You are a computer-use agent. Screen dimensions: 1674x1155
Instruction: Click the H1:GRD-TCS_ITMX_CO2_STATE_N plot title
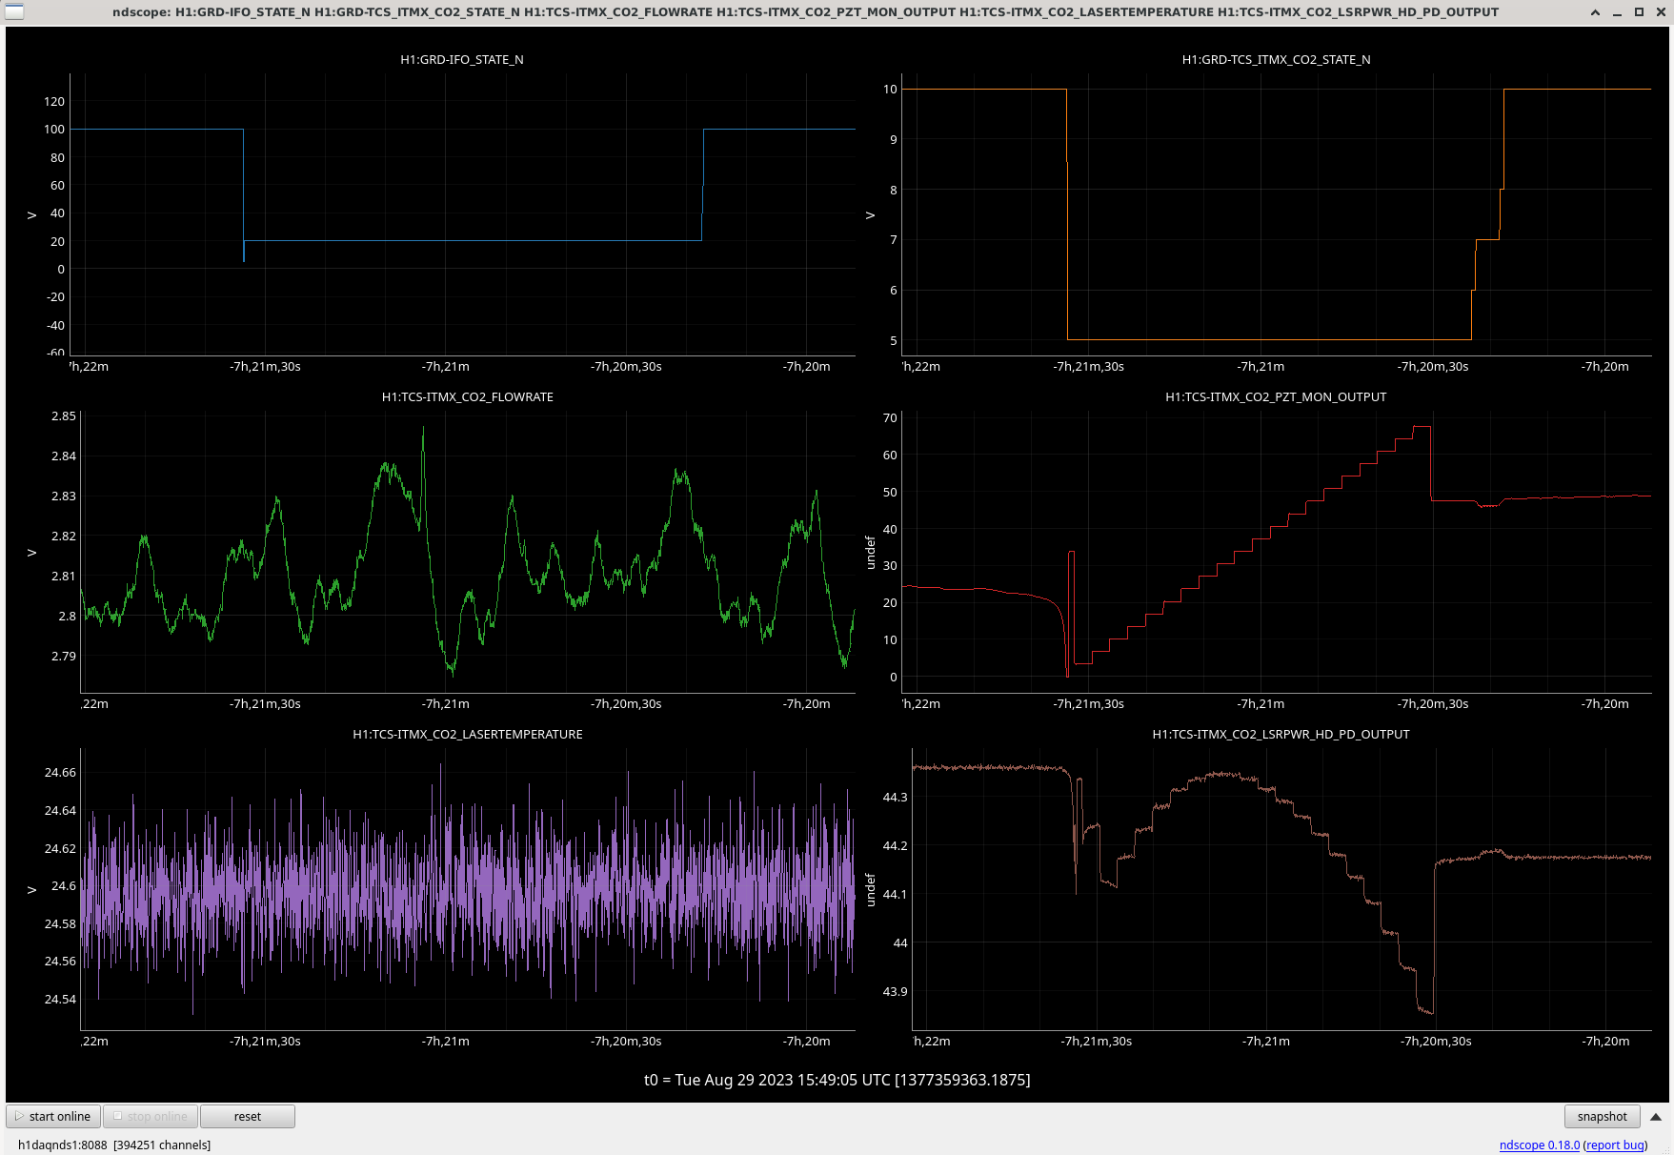(1276, 59)
